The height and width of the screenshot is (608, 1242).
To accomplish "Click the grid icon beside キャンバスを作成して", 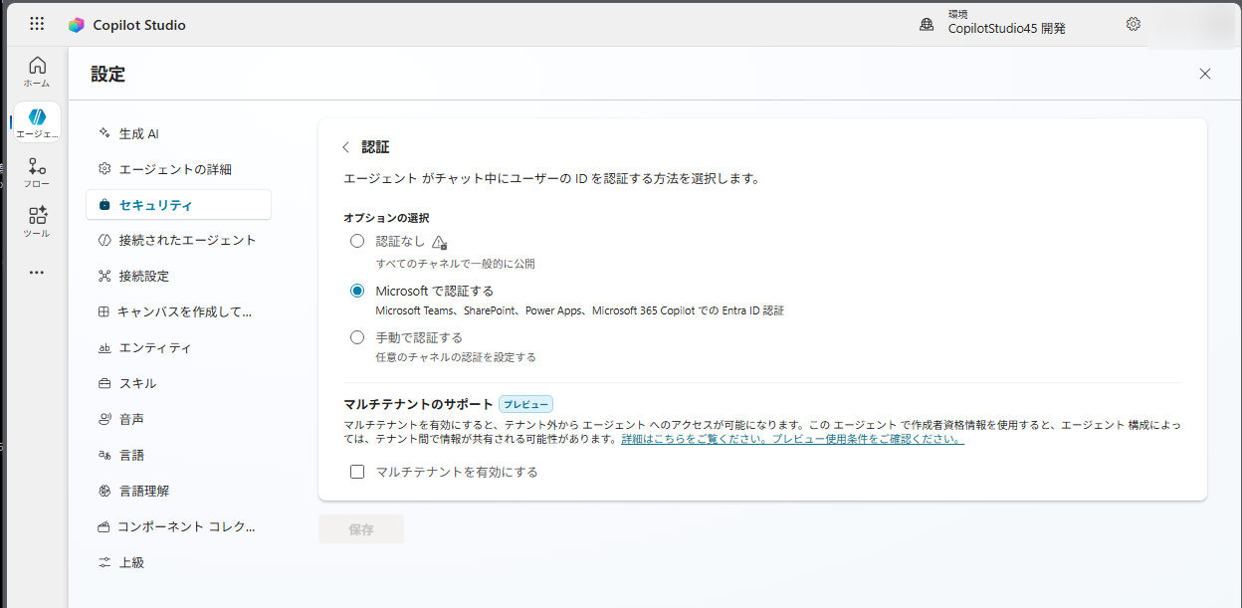I will [104, 311].
